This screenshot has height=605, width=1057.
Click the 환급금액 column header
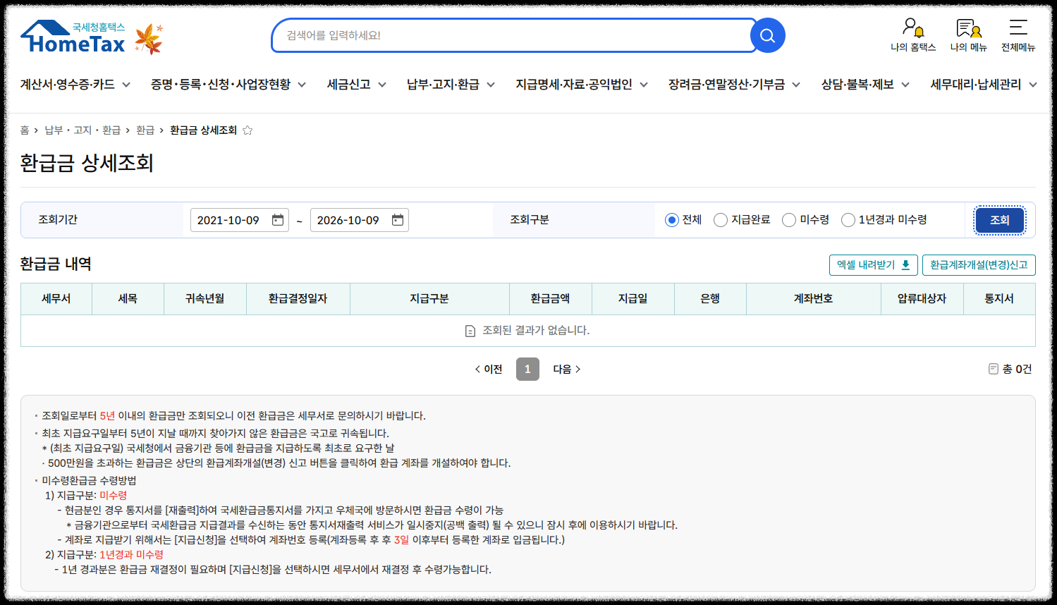click(x=551, y=299)
